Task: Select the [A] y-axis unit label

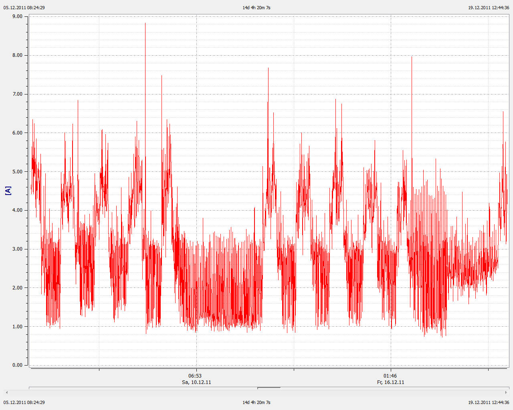Action: coord(8,191)
